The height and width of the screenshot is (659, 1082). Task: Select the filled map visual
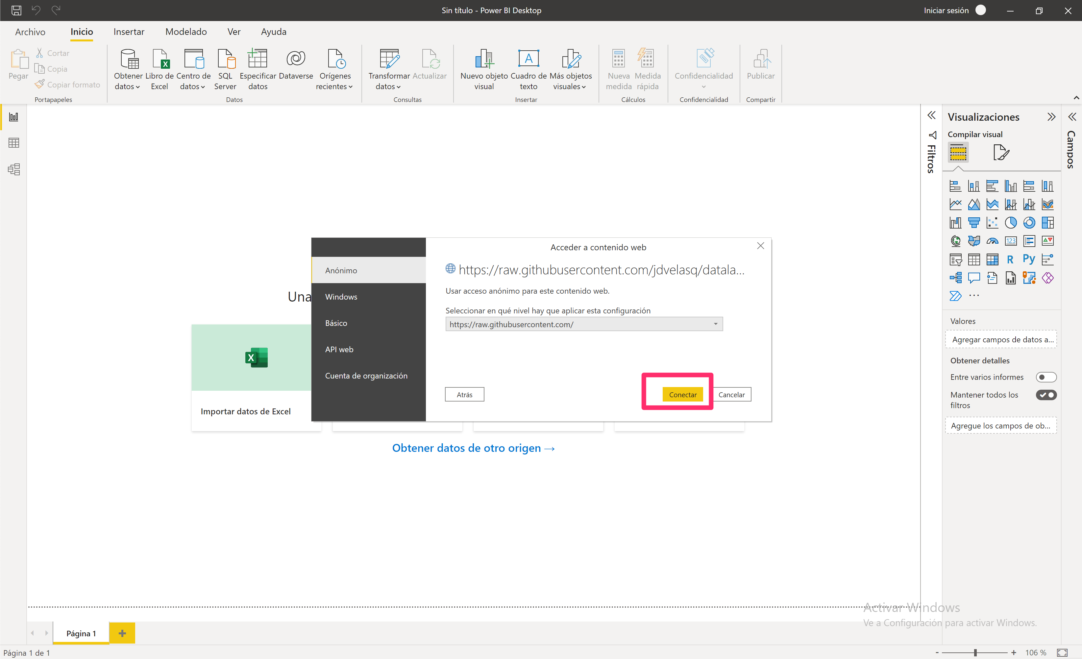[x=973, y=241]
